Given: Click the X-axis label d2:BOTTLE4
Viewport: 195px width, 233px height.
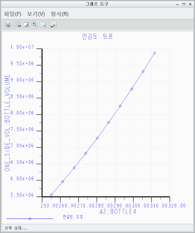Looking at the screenshot, I should 118,211.
